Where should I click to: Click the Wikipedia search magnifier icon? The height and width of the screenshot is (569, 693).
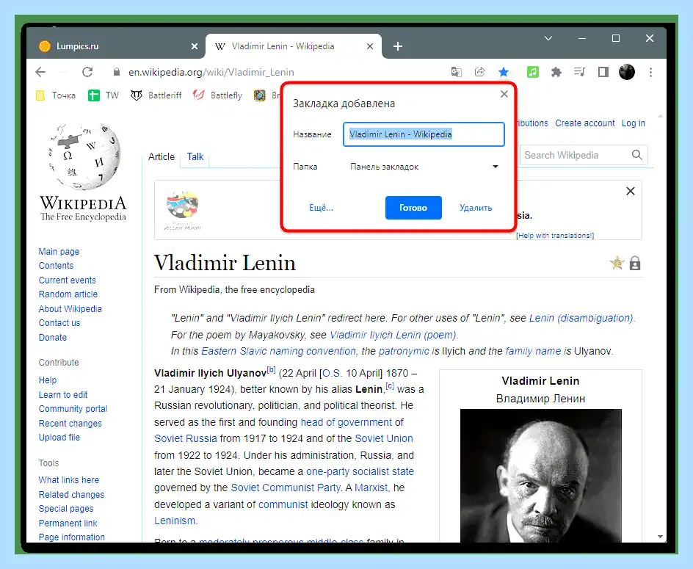tap(637, 155)
